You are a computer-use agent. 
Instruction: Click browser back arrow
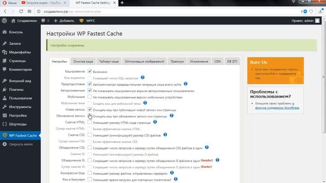[x=5, y=11]
